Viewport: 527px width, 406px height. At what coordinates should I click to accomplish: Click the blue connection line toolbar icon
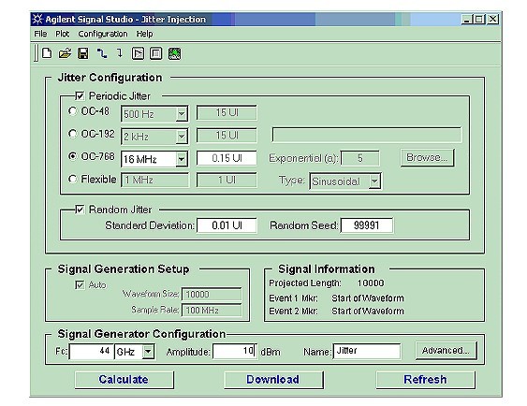[102, 53]
